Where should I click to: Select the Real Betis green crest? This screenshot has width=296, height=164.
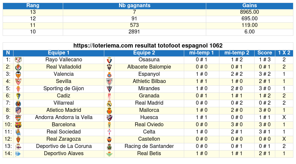(109, 154)
